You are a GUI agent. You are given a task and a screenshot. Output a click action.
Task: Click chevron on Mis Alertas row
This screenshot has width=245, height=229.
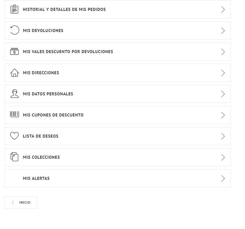tap(223, 178)
